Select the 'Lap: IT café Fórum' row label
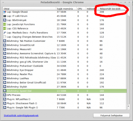Image resolution: width=133 pixels, height=121 pixels. 17,16
